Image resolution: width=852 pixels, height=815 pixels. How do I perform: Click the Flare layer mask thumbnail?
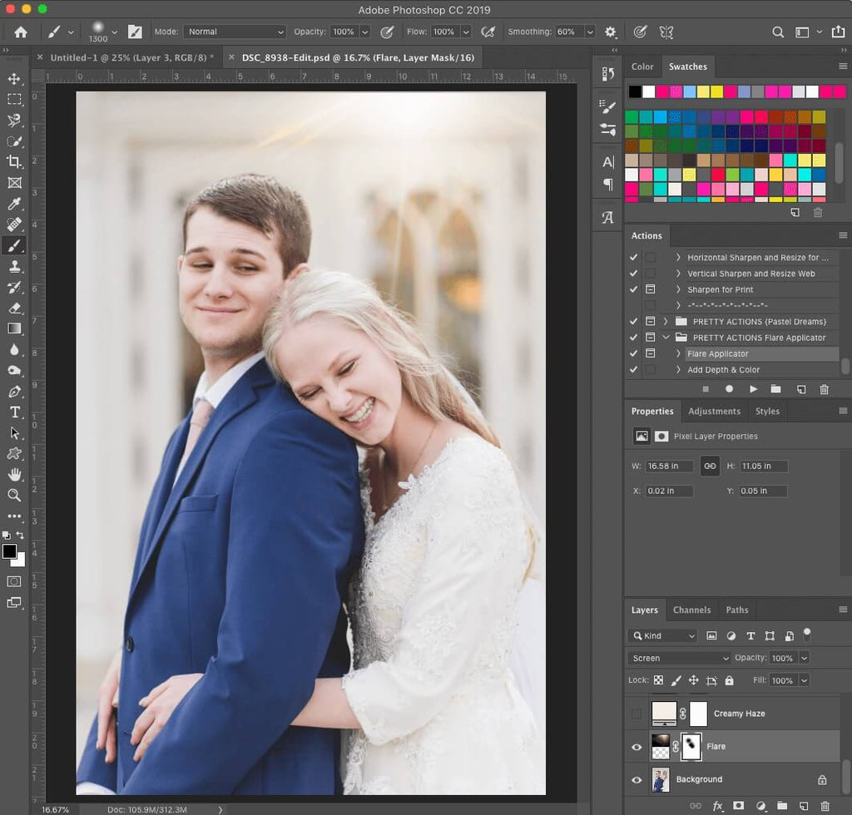[691, 746]
